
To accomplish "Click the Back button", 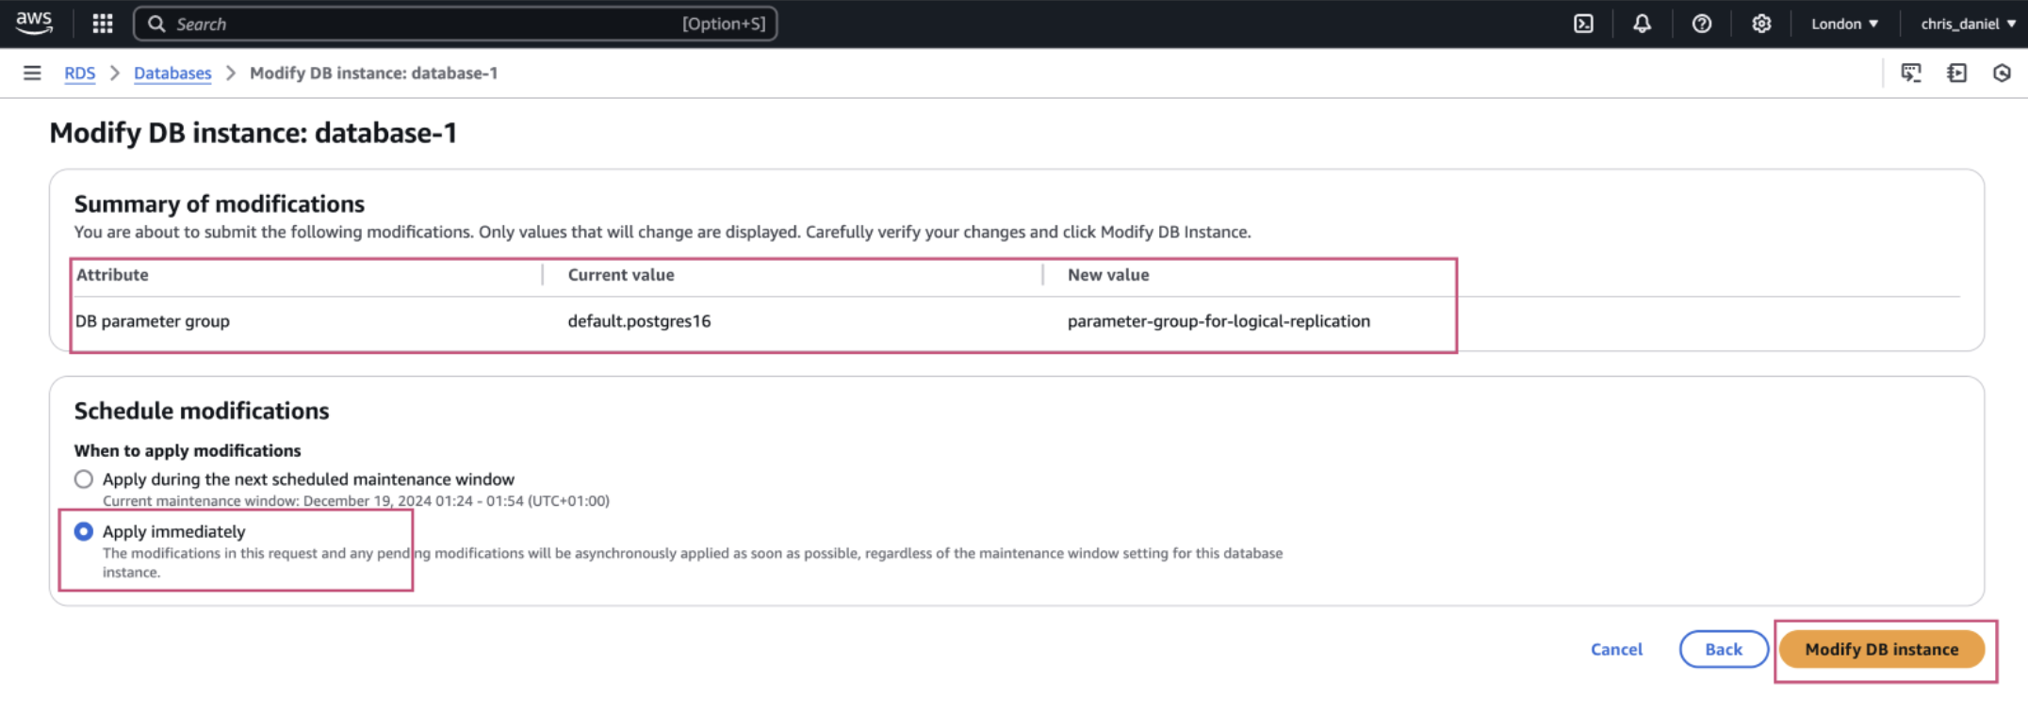I will [x=1724, y=649].
